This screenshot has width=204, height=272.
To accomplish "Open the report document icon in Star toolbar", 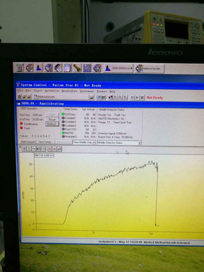I will (67, 68).
